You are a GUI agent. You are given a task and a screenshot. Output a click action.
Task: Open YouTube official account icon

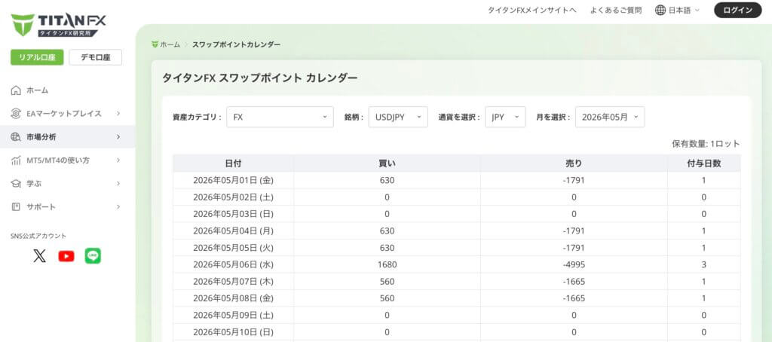coord(66,256)
